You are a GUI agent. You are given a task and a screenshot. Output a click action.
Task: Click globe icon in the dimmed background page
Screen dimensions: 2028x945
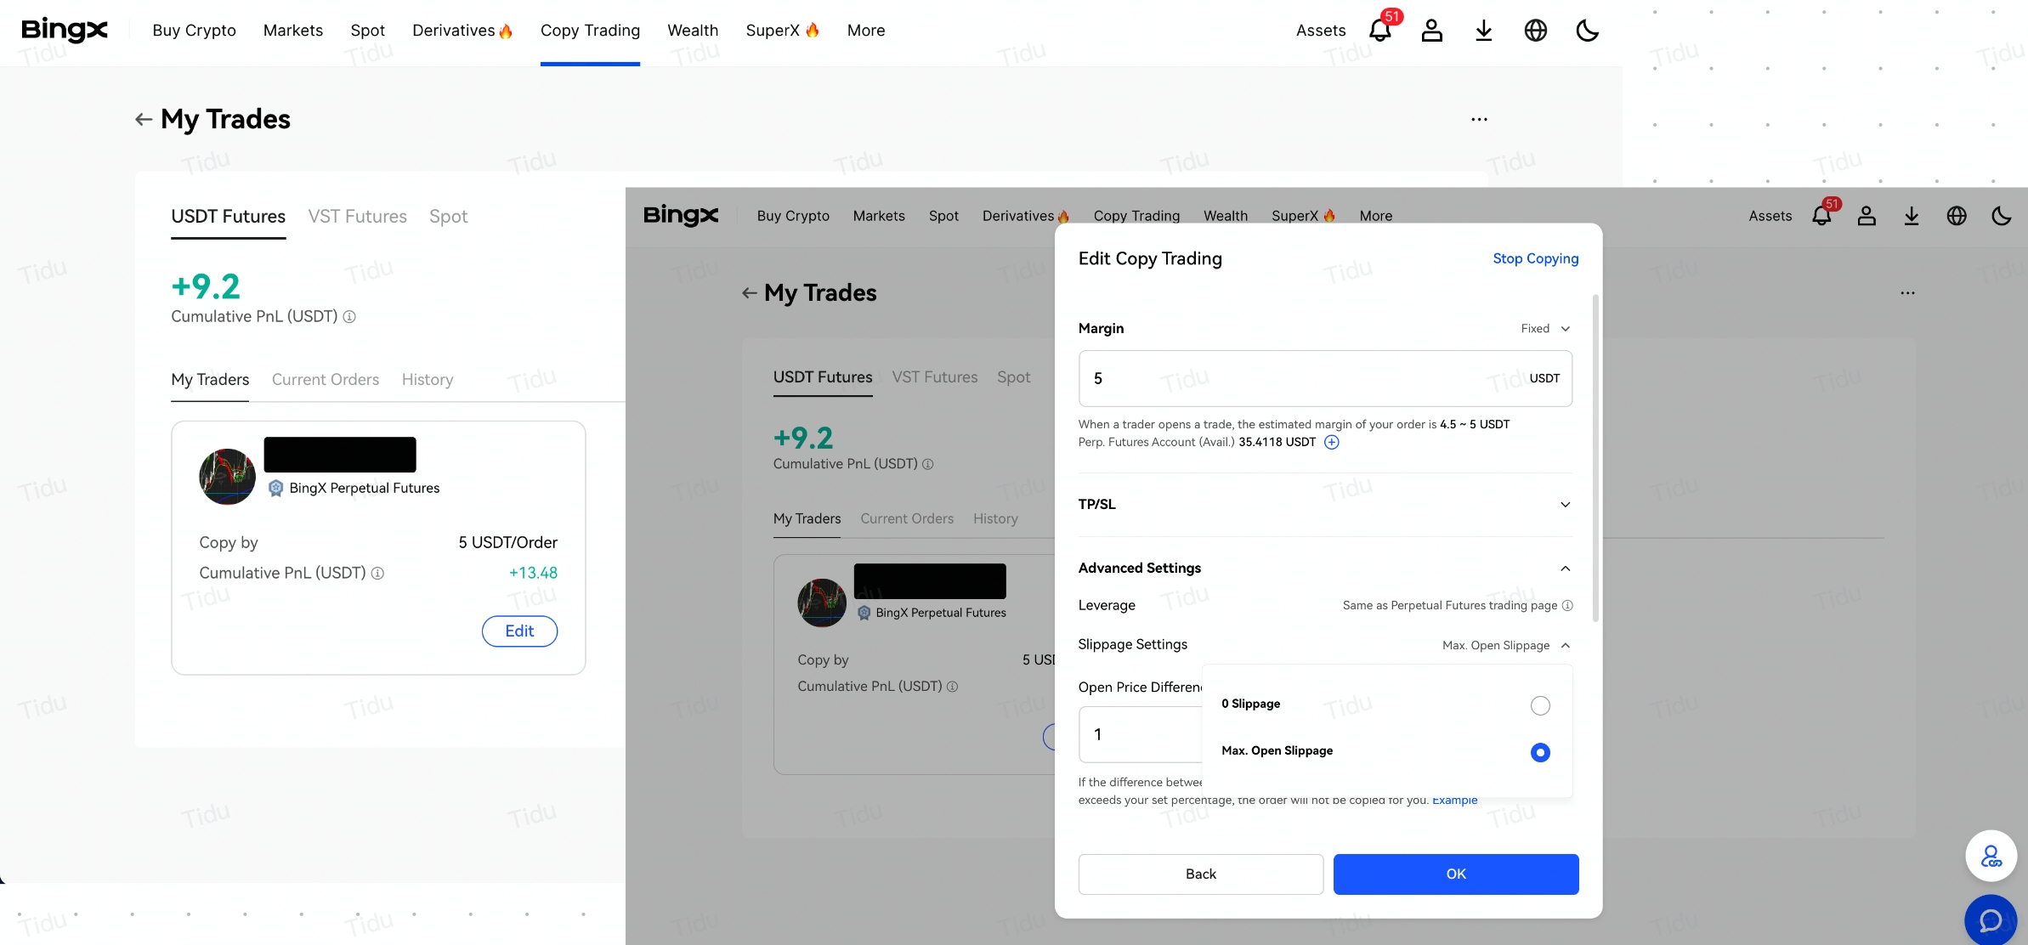1957,216
